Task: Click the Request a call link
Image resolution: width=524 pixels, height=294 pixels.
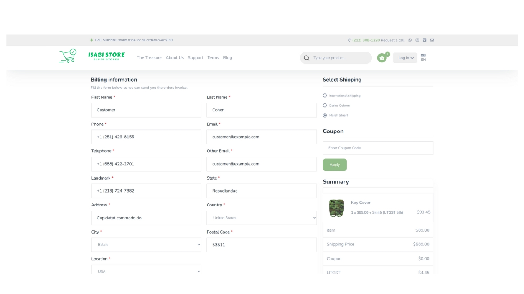Action: pyautogui.click(x=392, y=40)
